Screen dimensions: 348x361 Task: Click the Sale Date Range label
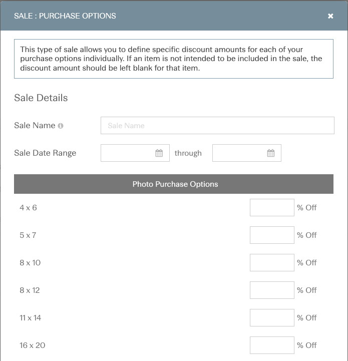tap(45, 153)
